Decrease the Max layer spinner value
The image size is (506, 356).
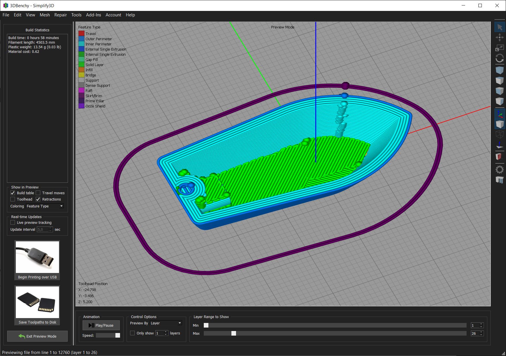pyautogui.click(x=481, y=335)
